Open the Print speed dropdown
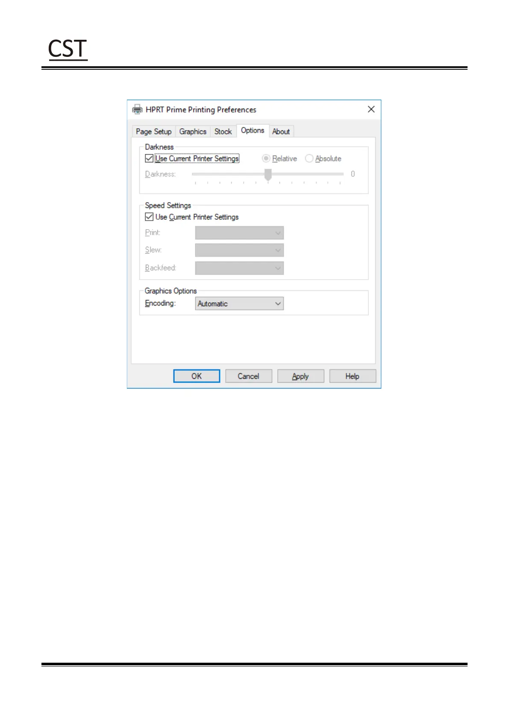509x720 pixels. [239, 233]
